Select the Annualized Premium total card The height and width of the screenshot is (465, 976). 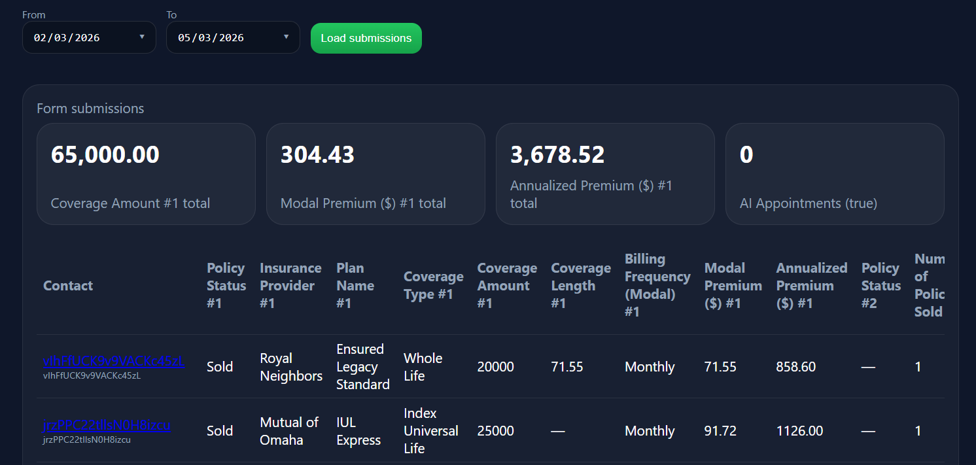pos(605,174)
